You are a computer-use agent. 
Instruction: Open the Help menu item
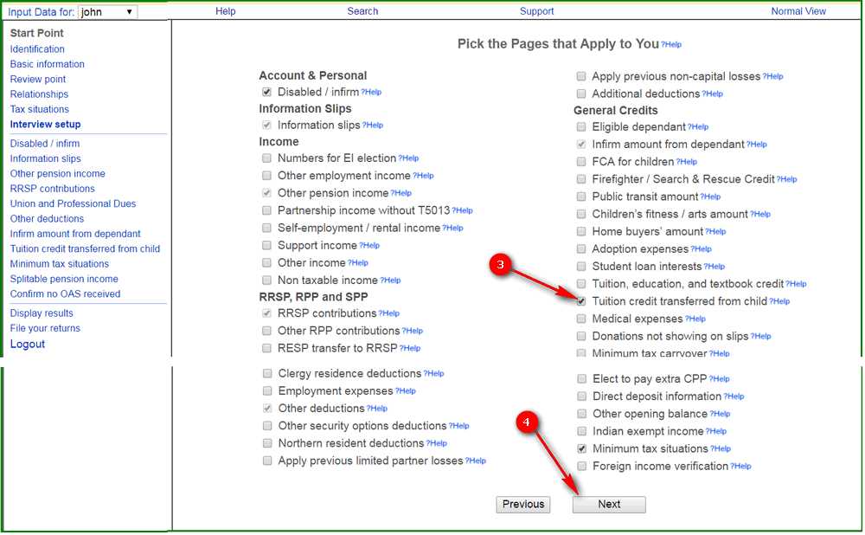(225, 11)
